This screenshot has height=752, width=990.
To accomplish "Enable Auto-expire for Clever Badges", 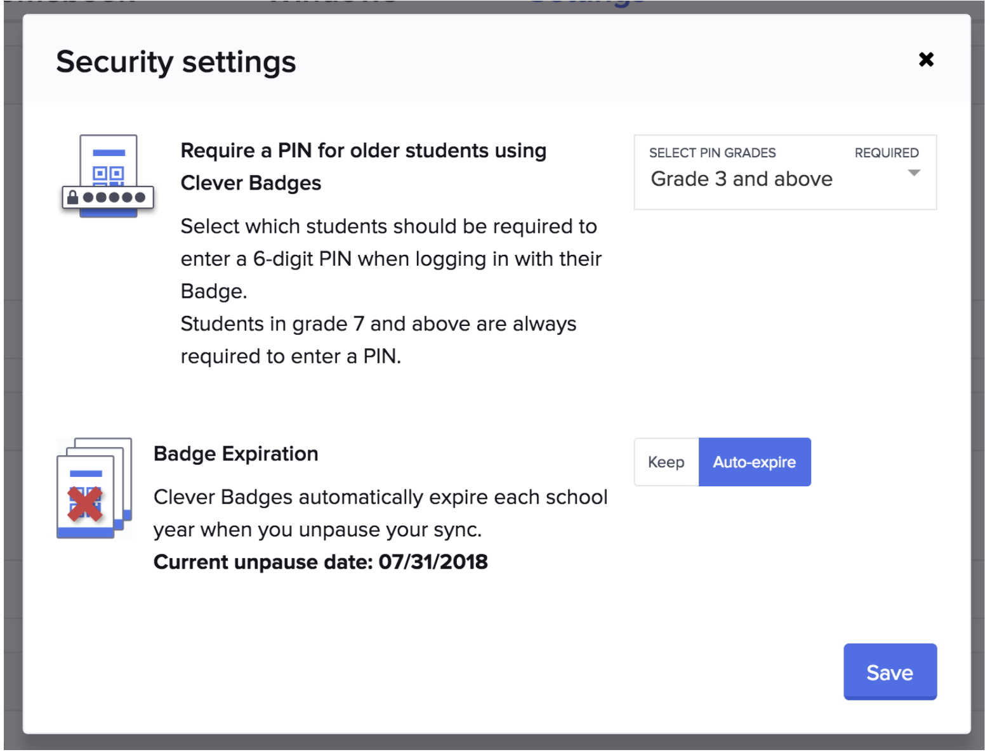I will tap(755, 462).
